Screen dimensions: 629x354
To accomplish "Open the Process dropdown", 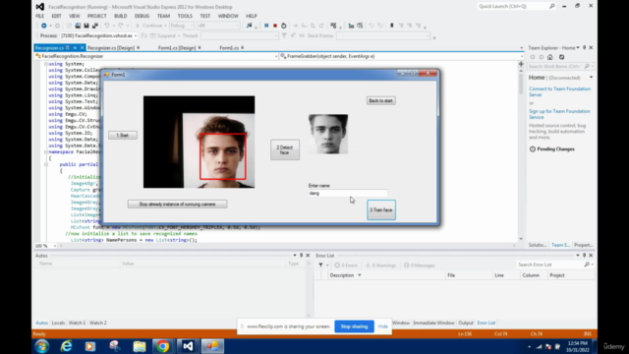I will 136,35.
